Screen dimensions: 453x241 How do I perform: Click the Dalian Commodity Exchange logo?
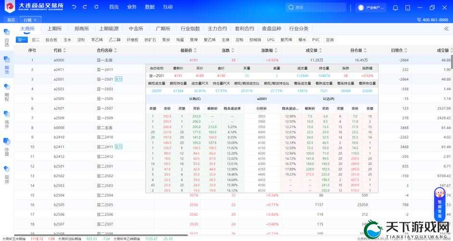click(x=10, y=7)
